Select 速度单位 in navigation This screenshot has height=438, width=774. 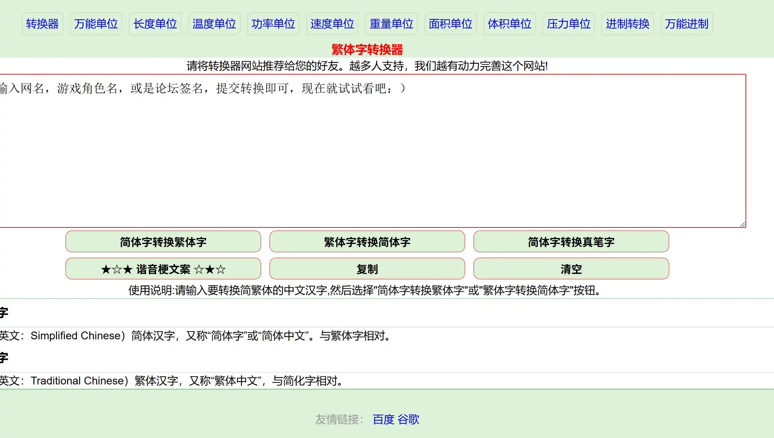pos(332,24)
